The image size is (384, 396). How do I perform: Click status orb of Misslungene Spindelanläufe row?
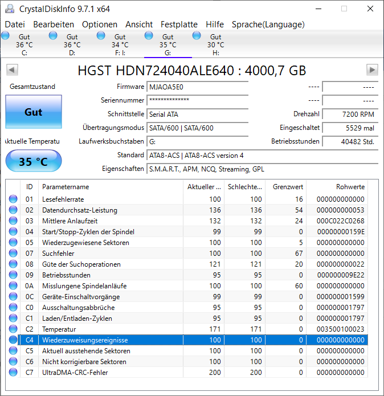13,285
